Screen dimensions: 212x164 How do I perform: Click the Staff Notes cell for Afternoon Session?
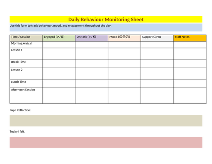point(190,96)
